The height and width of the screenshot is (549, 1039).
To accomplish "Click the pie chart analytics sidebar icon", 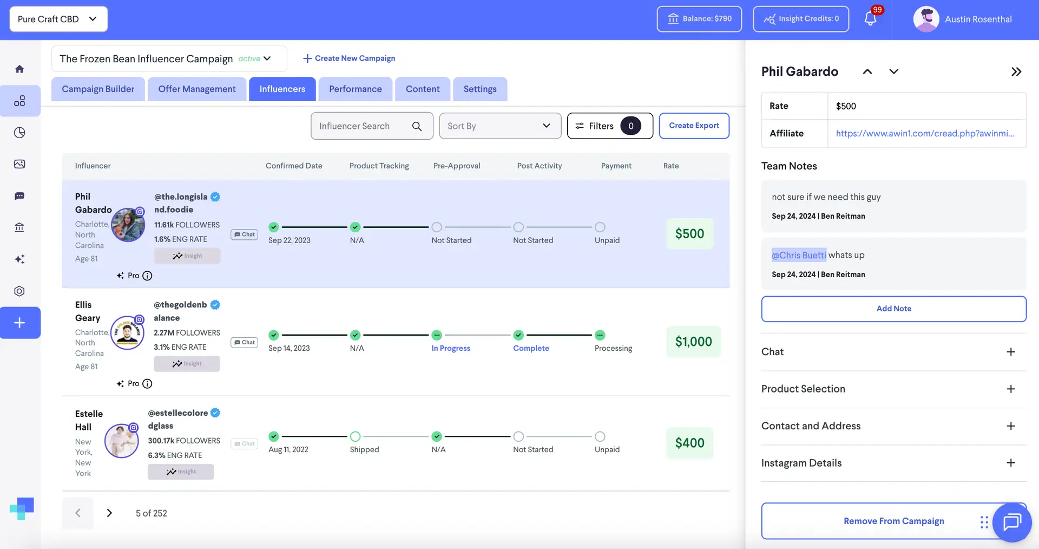I will click(19, 133).
